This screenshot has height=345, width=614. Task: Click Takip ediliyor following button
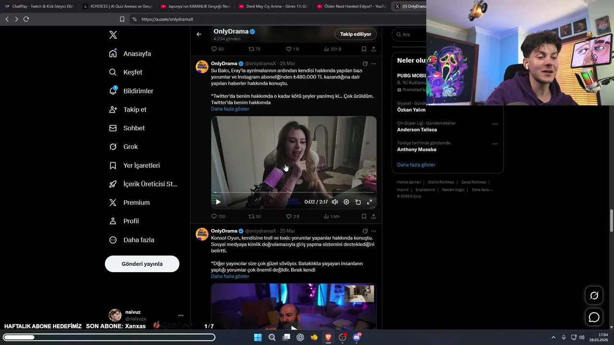(355, 34)
